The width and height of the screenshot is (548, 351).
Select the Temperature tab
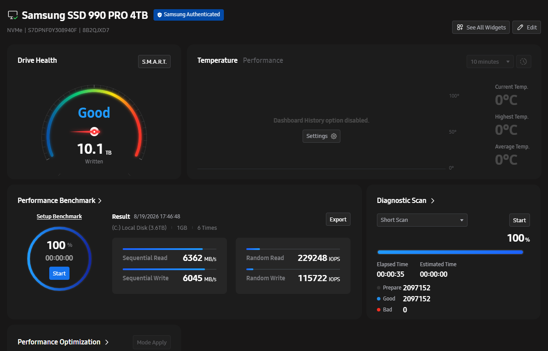(x=217, y=61)
